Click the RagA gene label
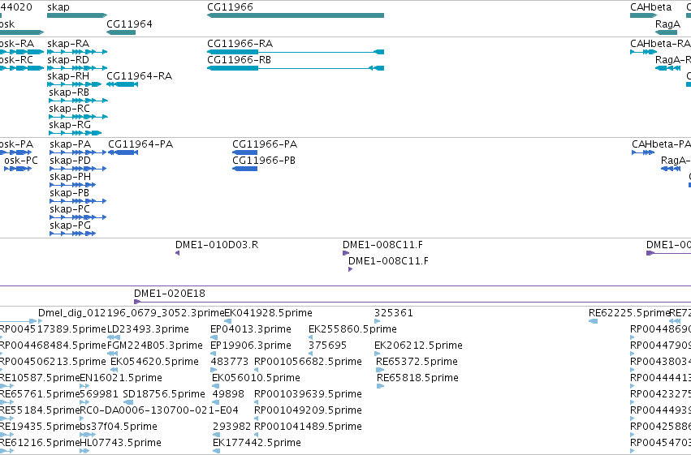This screenshot has width=691, height=455. click(667, 24)
